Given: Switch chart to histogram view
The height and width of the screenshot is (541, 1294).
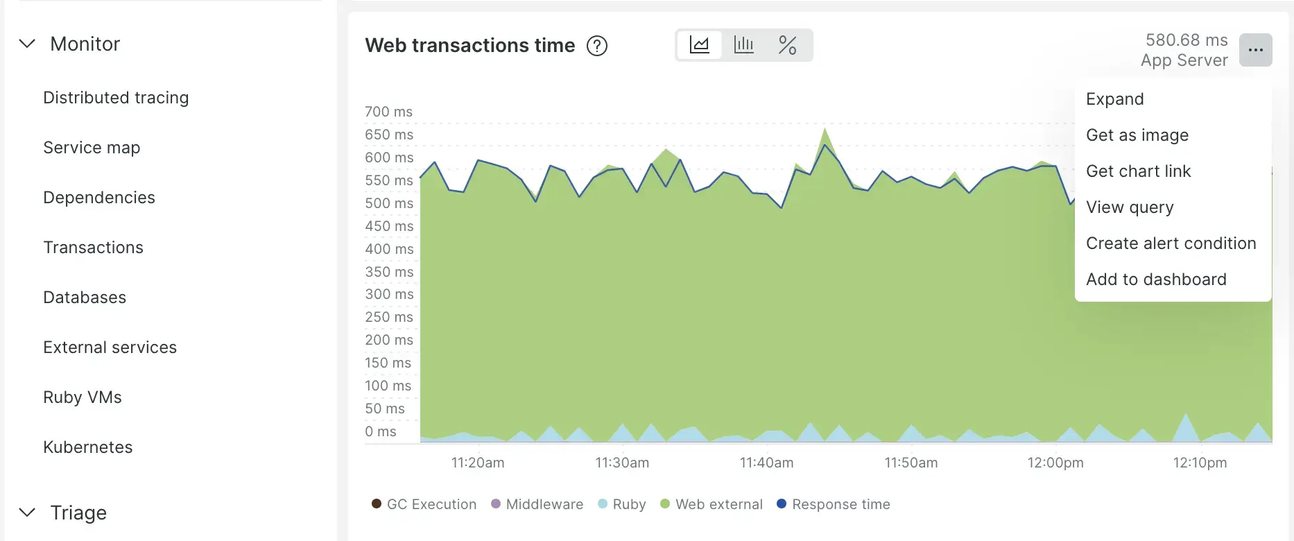Looking at the screenshot, I should point(743,44).
